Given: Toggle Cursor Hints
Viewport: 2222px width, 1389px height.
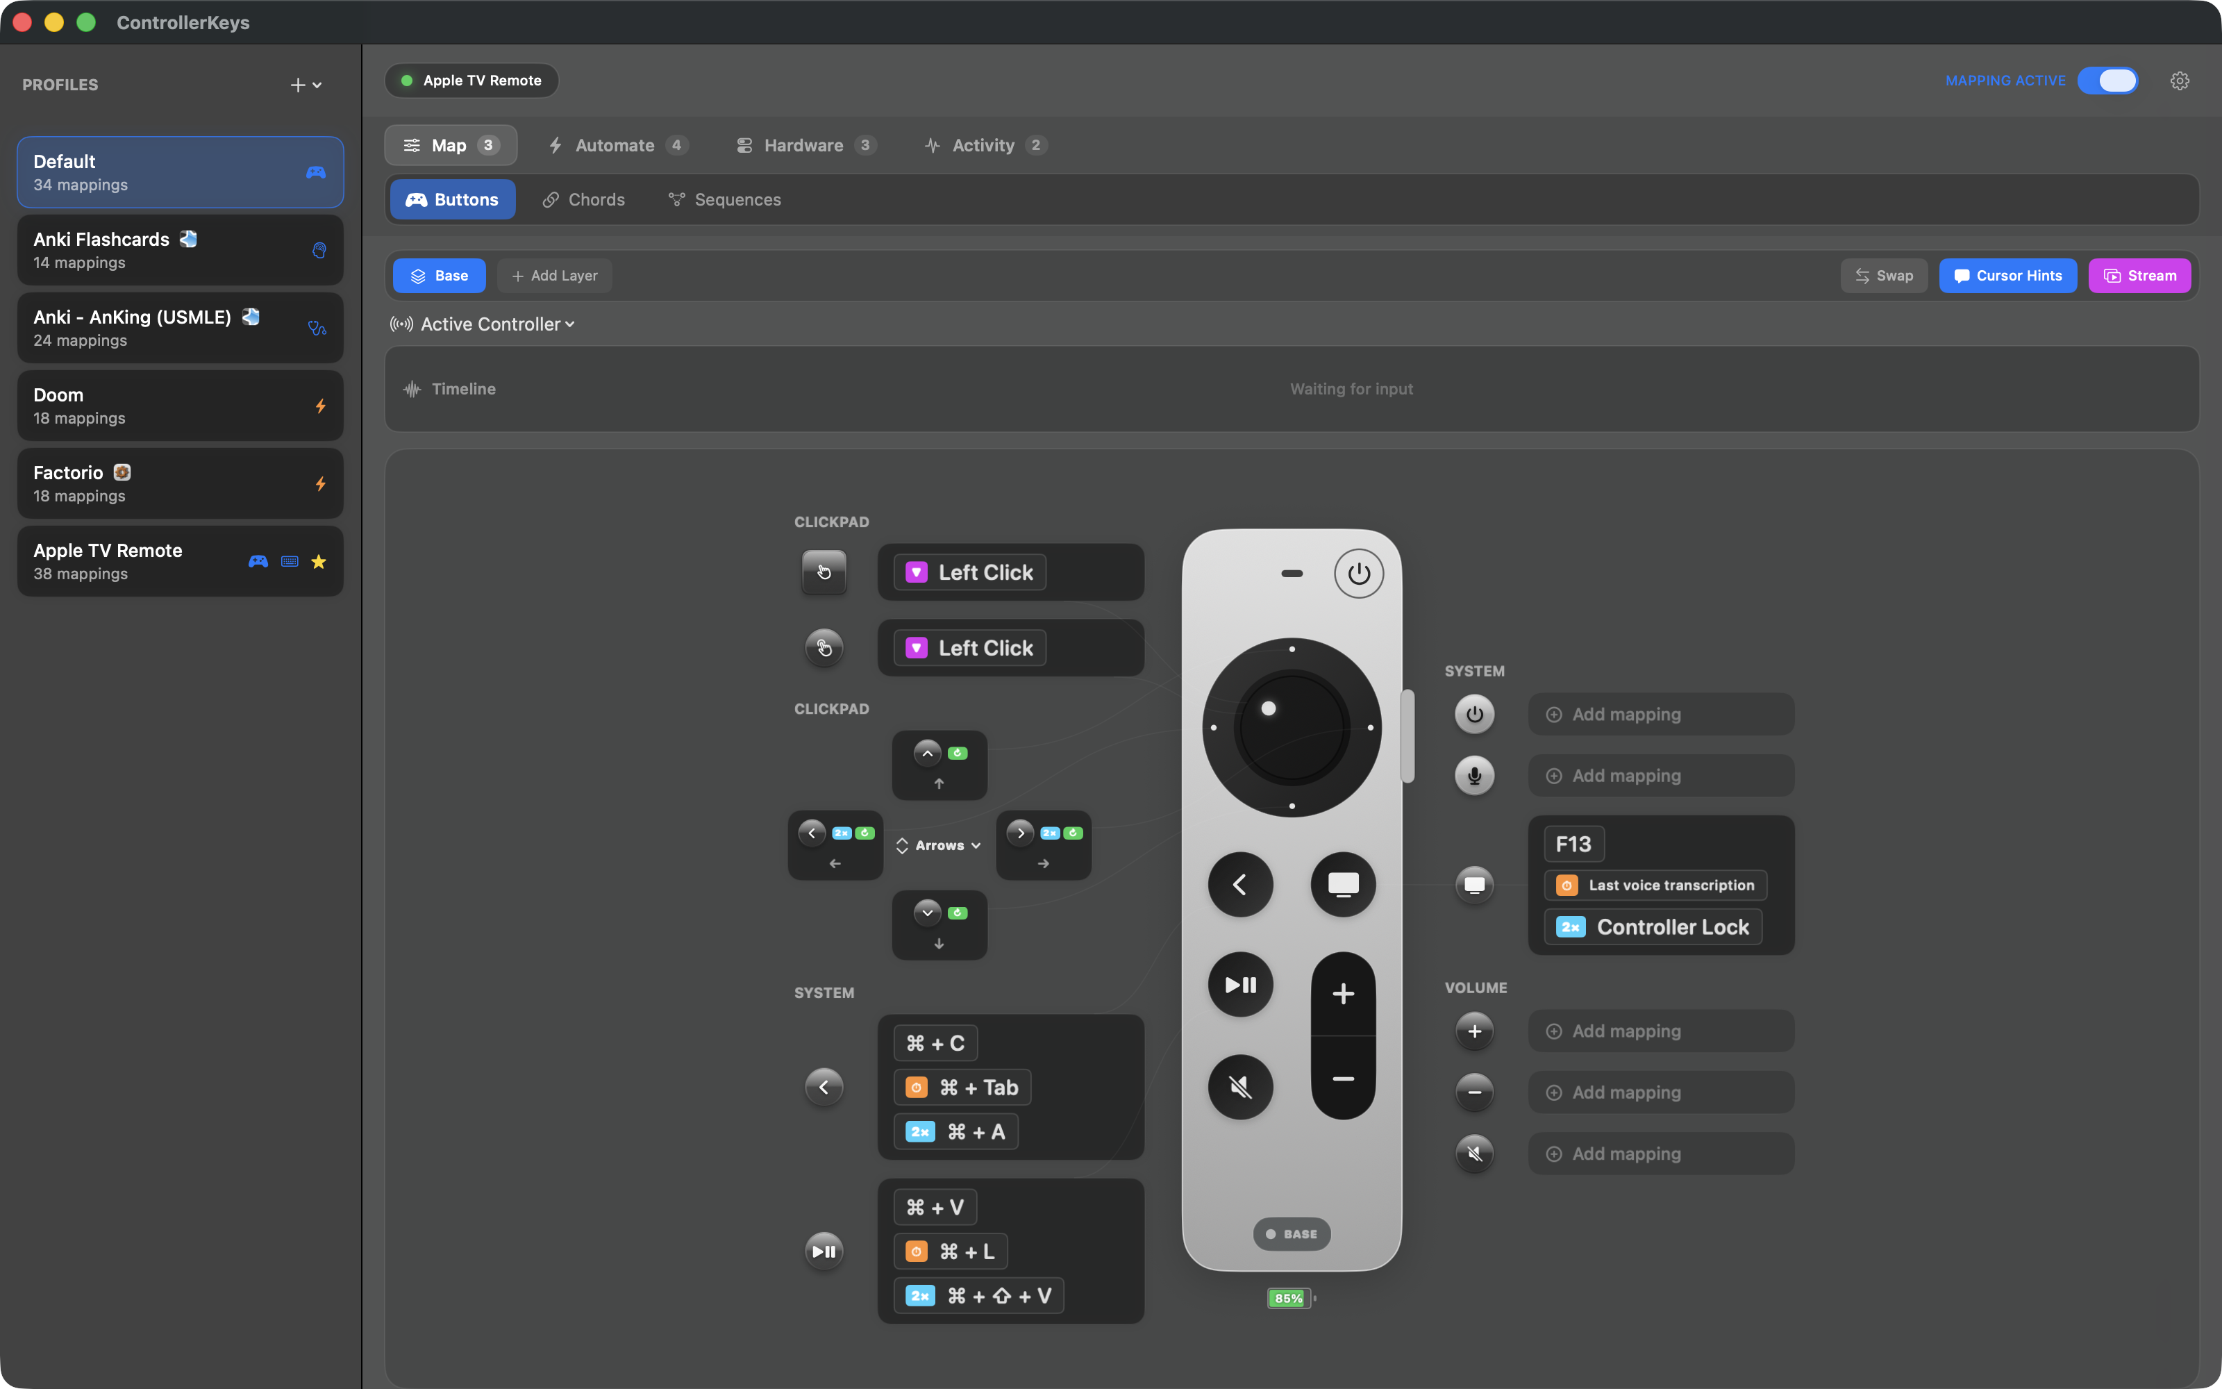Looking at the screenshot, I should tap(2008, 276).
